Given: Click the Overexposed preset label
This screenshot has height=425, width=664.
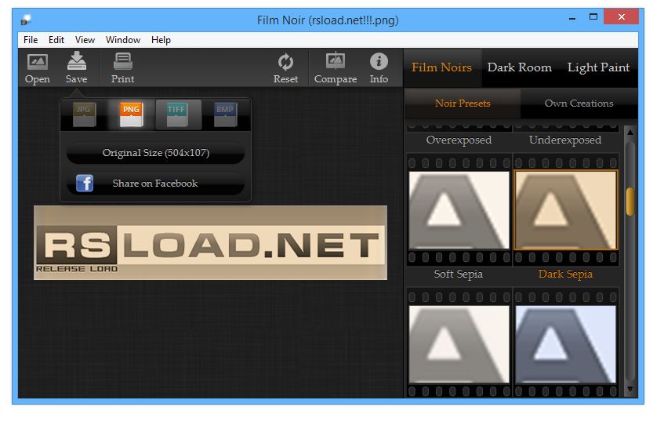Looking at the screenshot, I should (459, 140).
